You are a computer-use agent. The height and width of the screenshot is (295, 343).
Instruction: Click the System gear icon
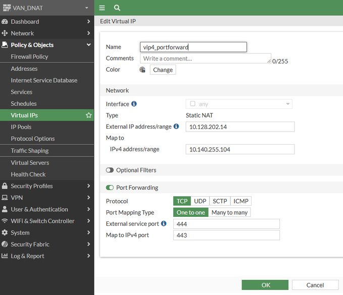tap(5, 232)
